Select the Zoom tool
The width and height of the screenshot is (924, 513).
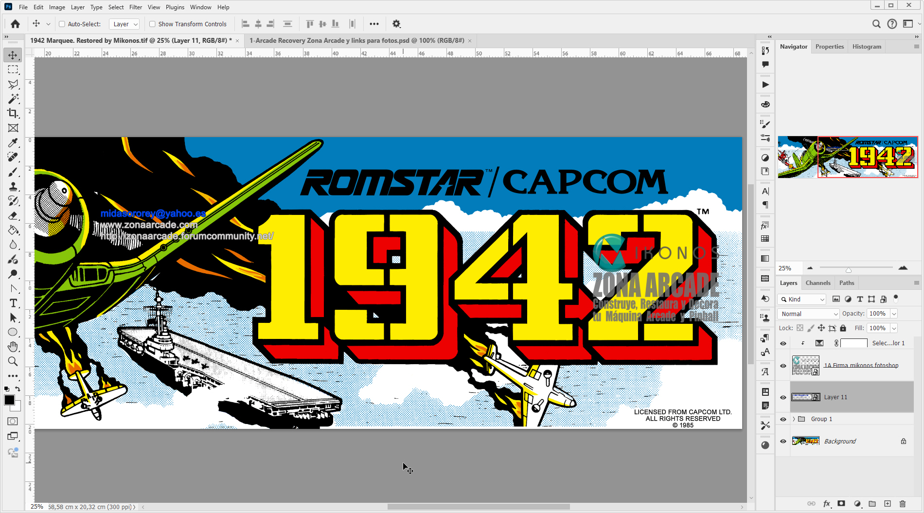(x=13, y=361)
